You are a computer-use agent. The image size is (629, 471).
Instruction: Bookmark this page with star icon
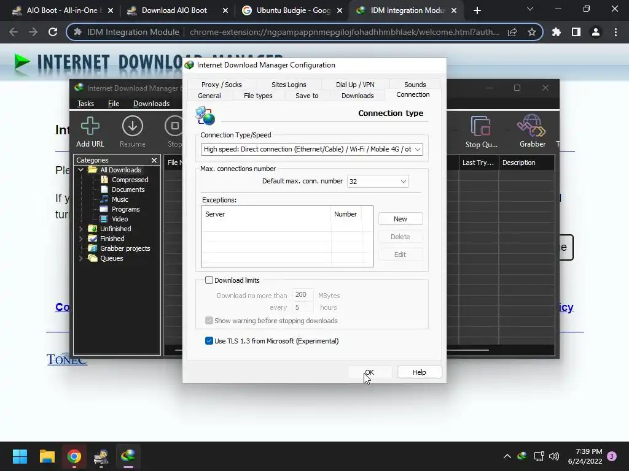point(532,32)
